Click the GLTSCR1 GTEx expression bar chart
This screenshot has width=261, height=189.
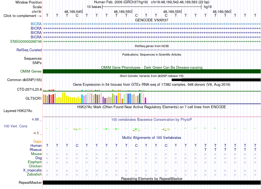tap(95, 98)
